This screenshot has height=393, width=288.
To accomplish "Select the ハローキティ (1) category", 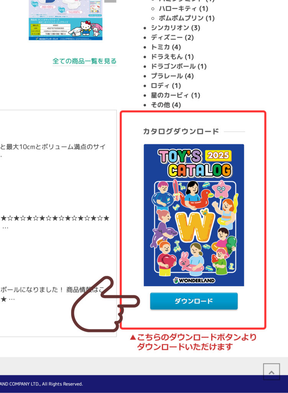I will [183, 8].
